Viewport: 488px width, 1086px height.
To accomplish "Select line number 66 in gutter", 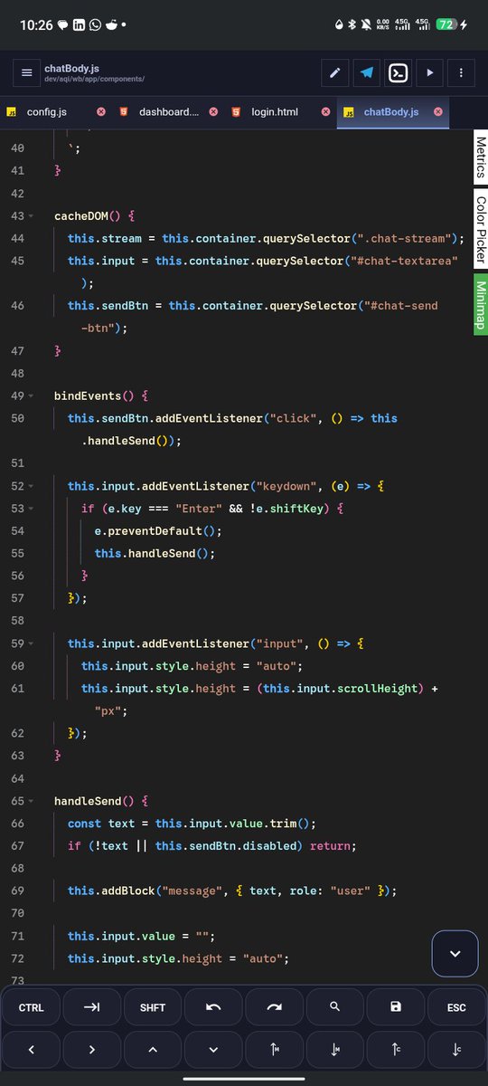I will [x=18, y=824].
